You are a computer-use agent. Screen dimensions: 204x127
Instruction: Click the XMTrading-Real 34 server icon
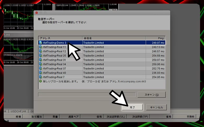click(x=41, y=64)
